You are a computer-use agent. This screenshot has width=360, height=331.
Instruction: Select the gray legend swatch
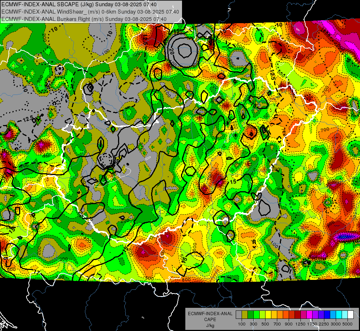(239, 314)
